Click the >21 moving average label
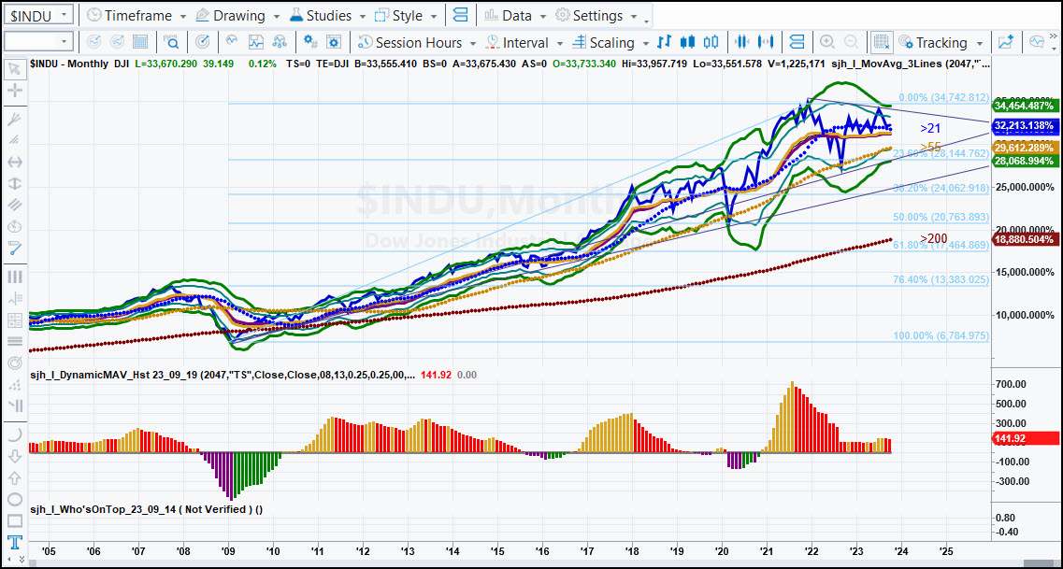This screenshot has width=1063, height=569. click(930, 127)
